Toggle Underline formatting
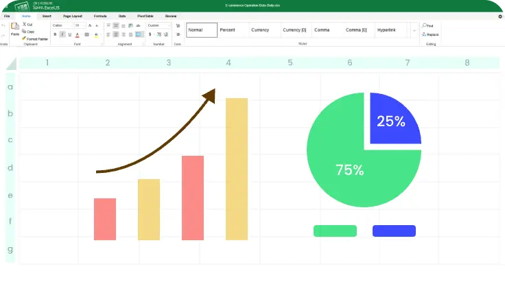This screenshot has height=291, width=505. click(69, 34)
